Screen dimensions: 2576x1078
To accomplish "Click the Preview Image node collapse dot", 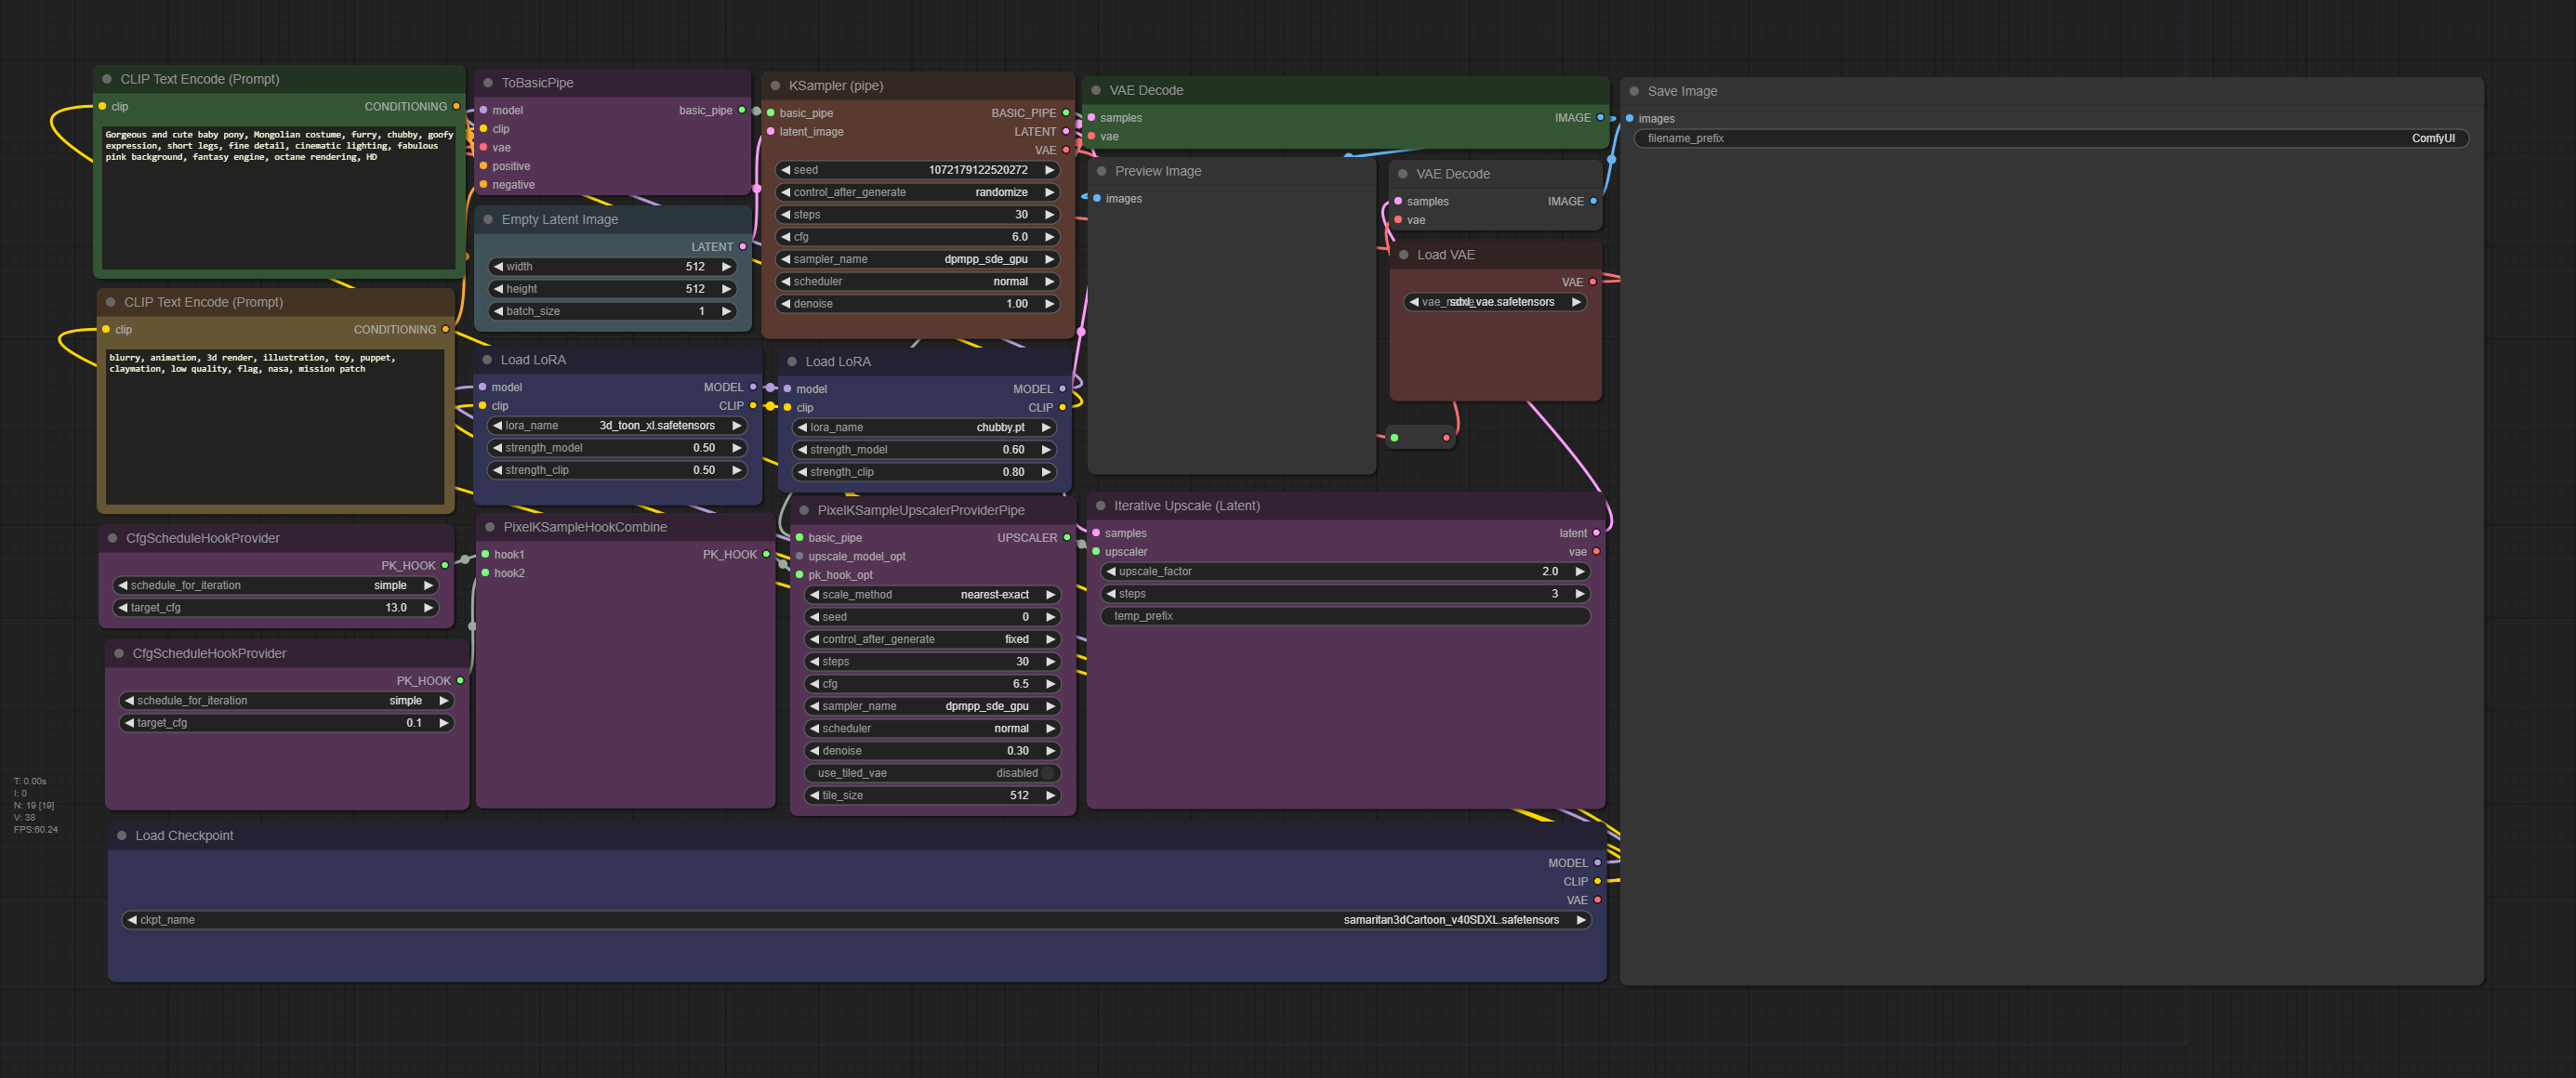I will pos(1101,171).
